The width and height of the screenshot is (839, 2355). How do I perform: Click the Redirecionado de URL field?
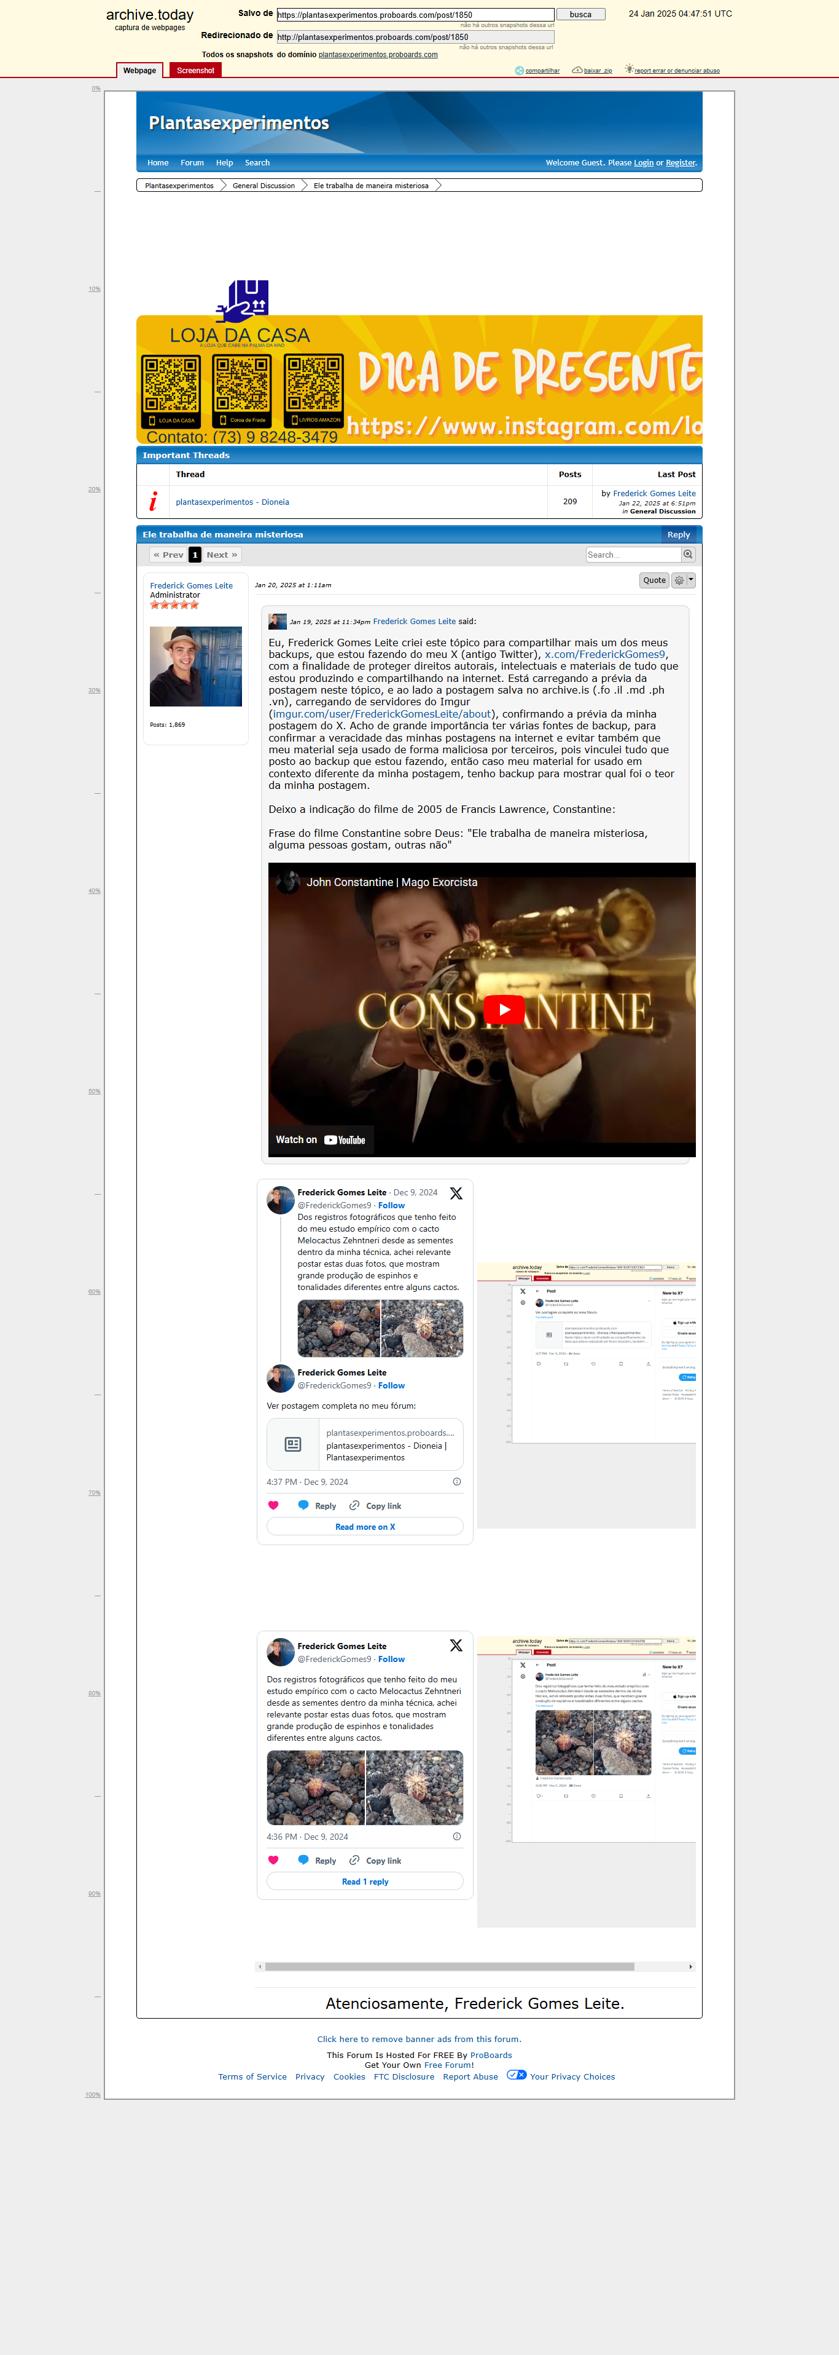point(415,38)
